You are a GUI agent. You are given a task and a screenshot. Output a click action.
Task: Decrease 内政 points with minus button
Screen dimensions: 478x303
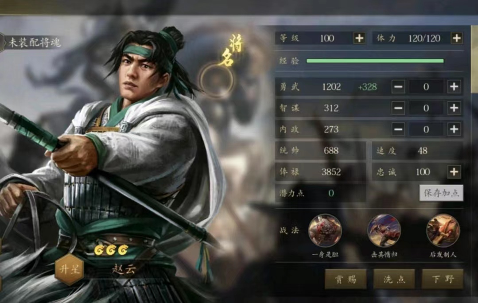[398, 129]
